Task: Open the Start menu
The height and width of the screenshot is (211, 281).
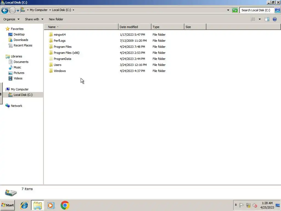Action: click(x=7, y=205)
